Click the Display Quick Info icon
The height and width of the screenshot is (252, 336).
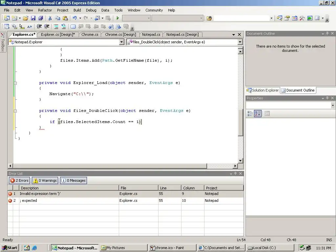tap(22, 27)
